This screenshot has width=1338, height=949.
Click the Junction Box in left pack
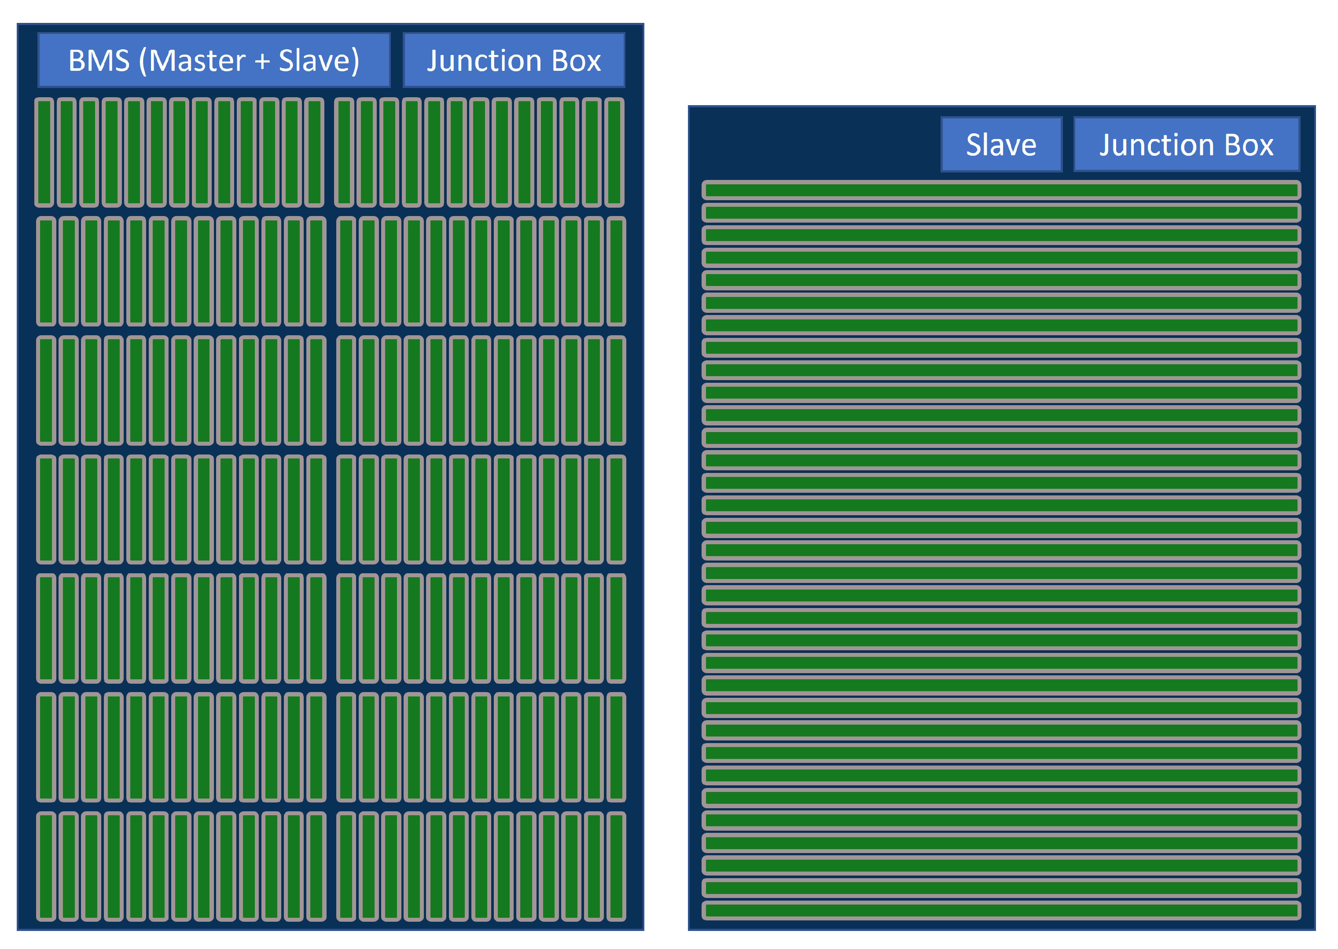[514, 60]
